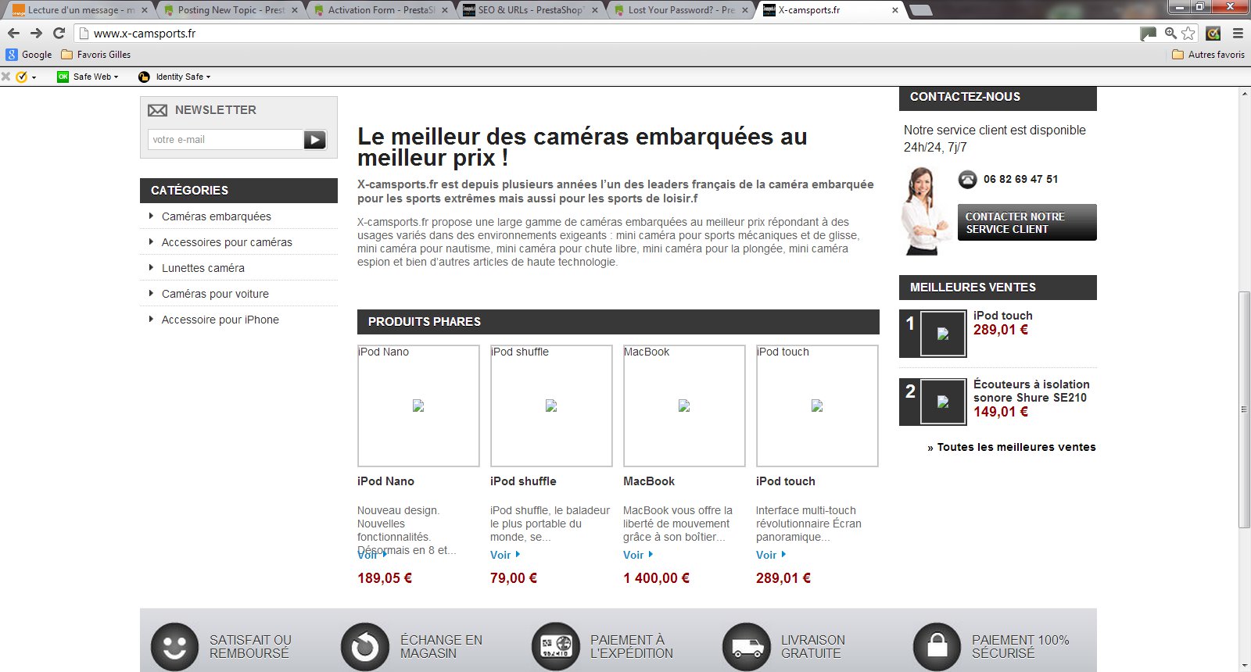1251x672 pixels.
Task: Click the address bar showing www.x-camsports.fr
Action: 606,33
